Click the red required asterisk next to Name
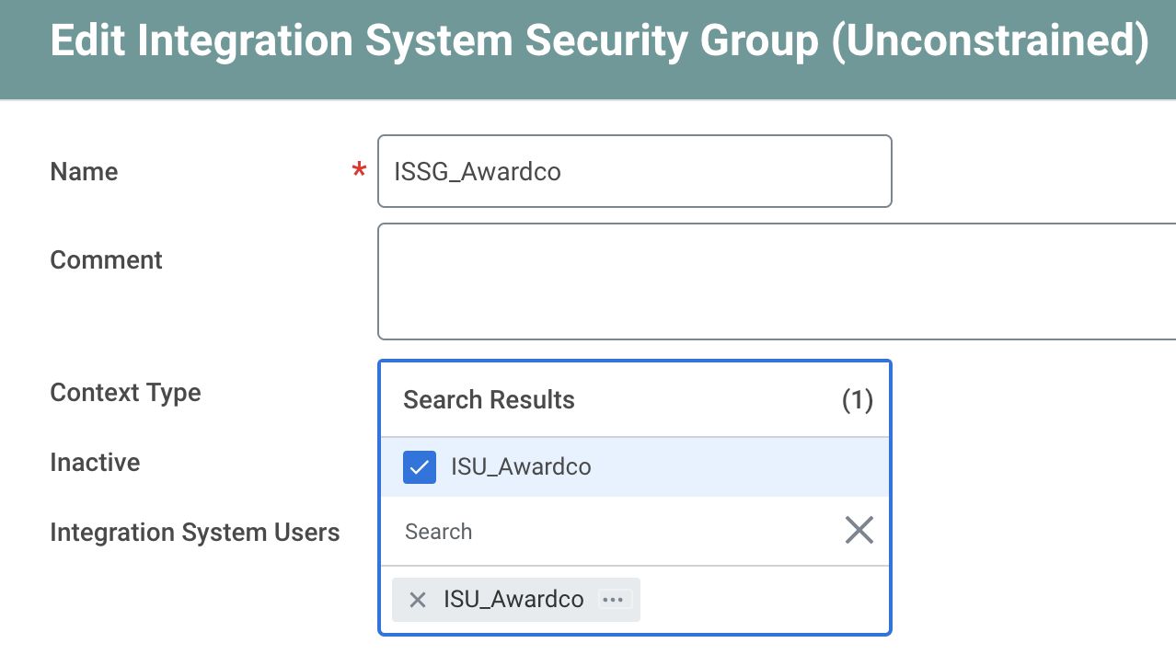 tap(357, 171)
